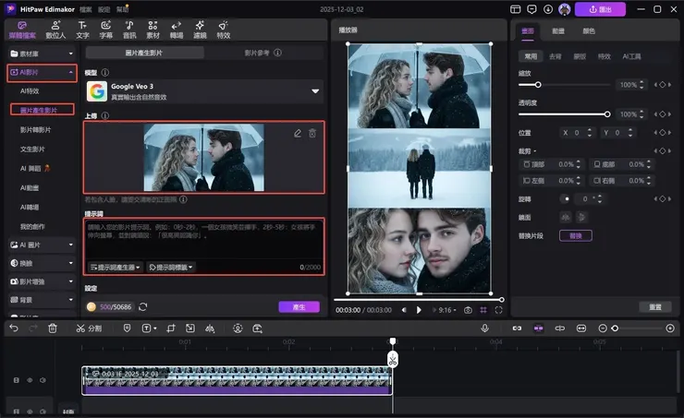Open the download center icon in title bar
The image size is (684, 418).
point(548,9)
